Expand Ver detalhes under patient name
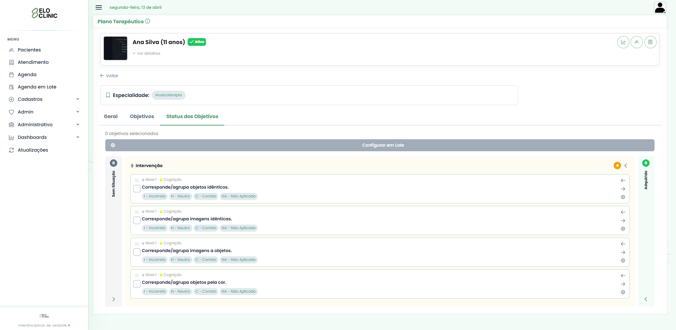 (146, 54)
